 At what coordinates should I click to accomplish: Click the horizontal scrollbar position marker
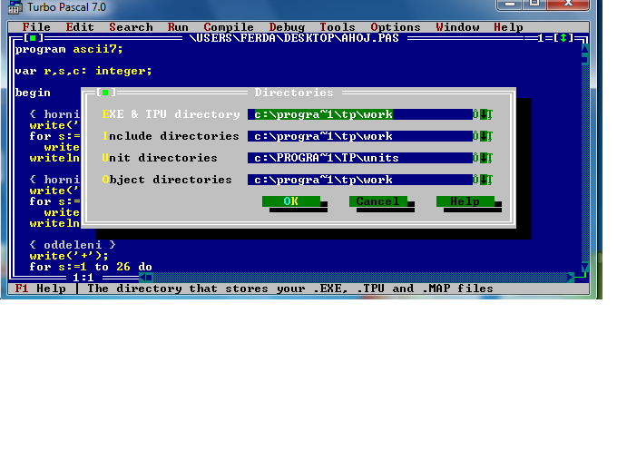coord(149,278)
